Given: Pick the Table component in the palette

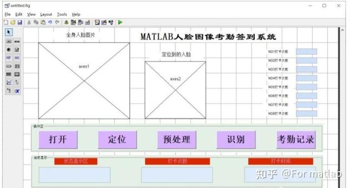Looking at the screenshot, I should point(17,74).
